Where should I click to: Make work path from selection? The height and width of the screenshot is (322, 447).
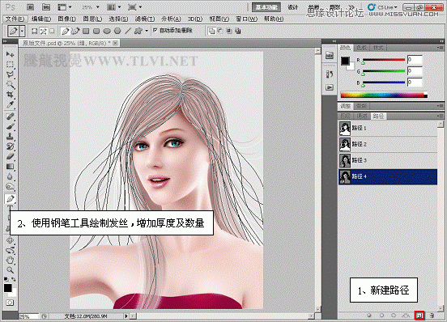click(406, 316)
